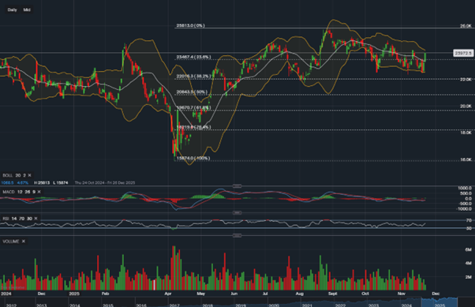Select the 18219.6 (78.6%) Fibonacci label

click(193, 127)
